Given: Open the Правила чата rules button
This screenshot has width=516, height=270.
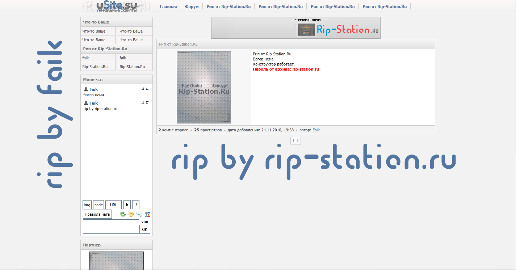Looking at the screenshot, I should (x=97, y=214).
